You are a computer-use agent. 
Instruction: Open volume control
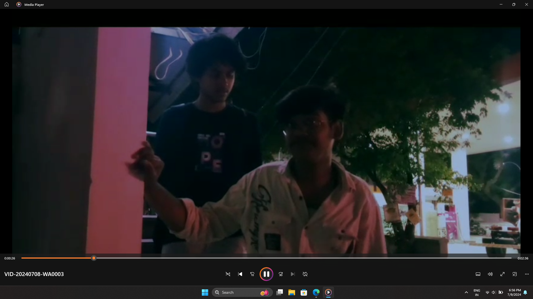pos(490,274)
